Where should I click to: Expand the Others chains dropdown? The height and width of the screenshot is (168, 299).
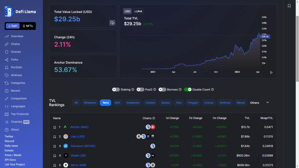(x=259, y=103)
